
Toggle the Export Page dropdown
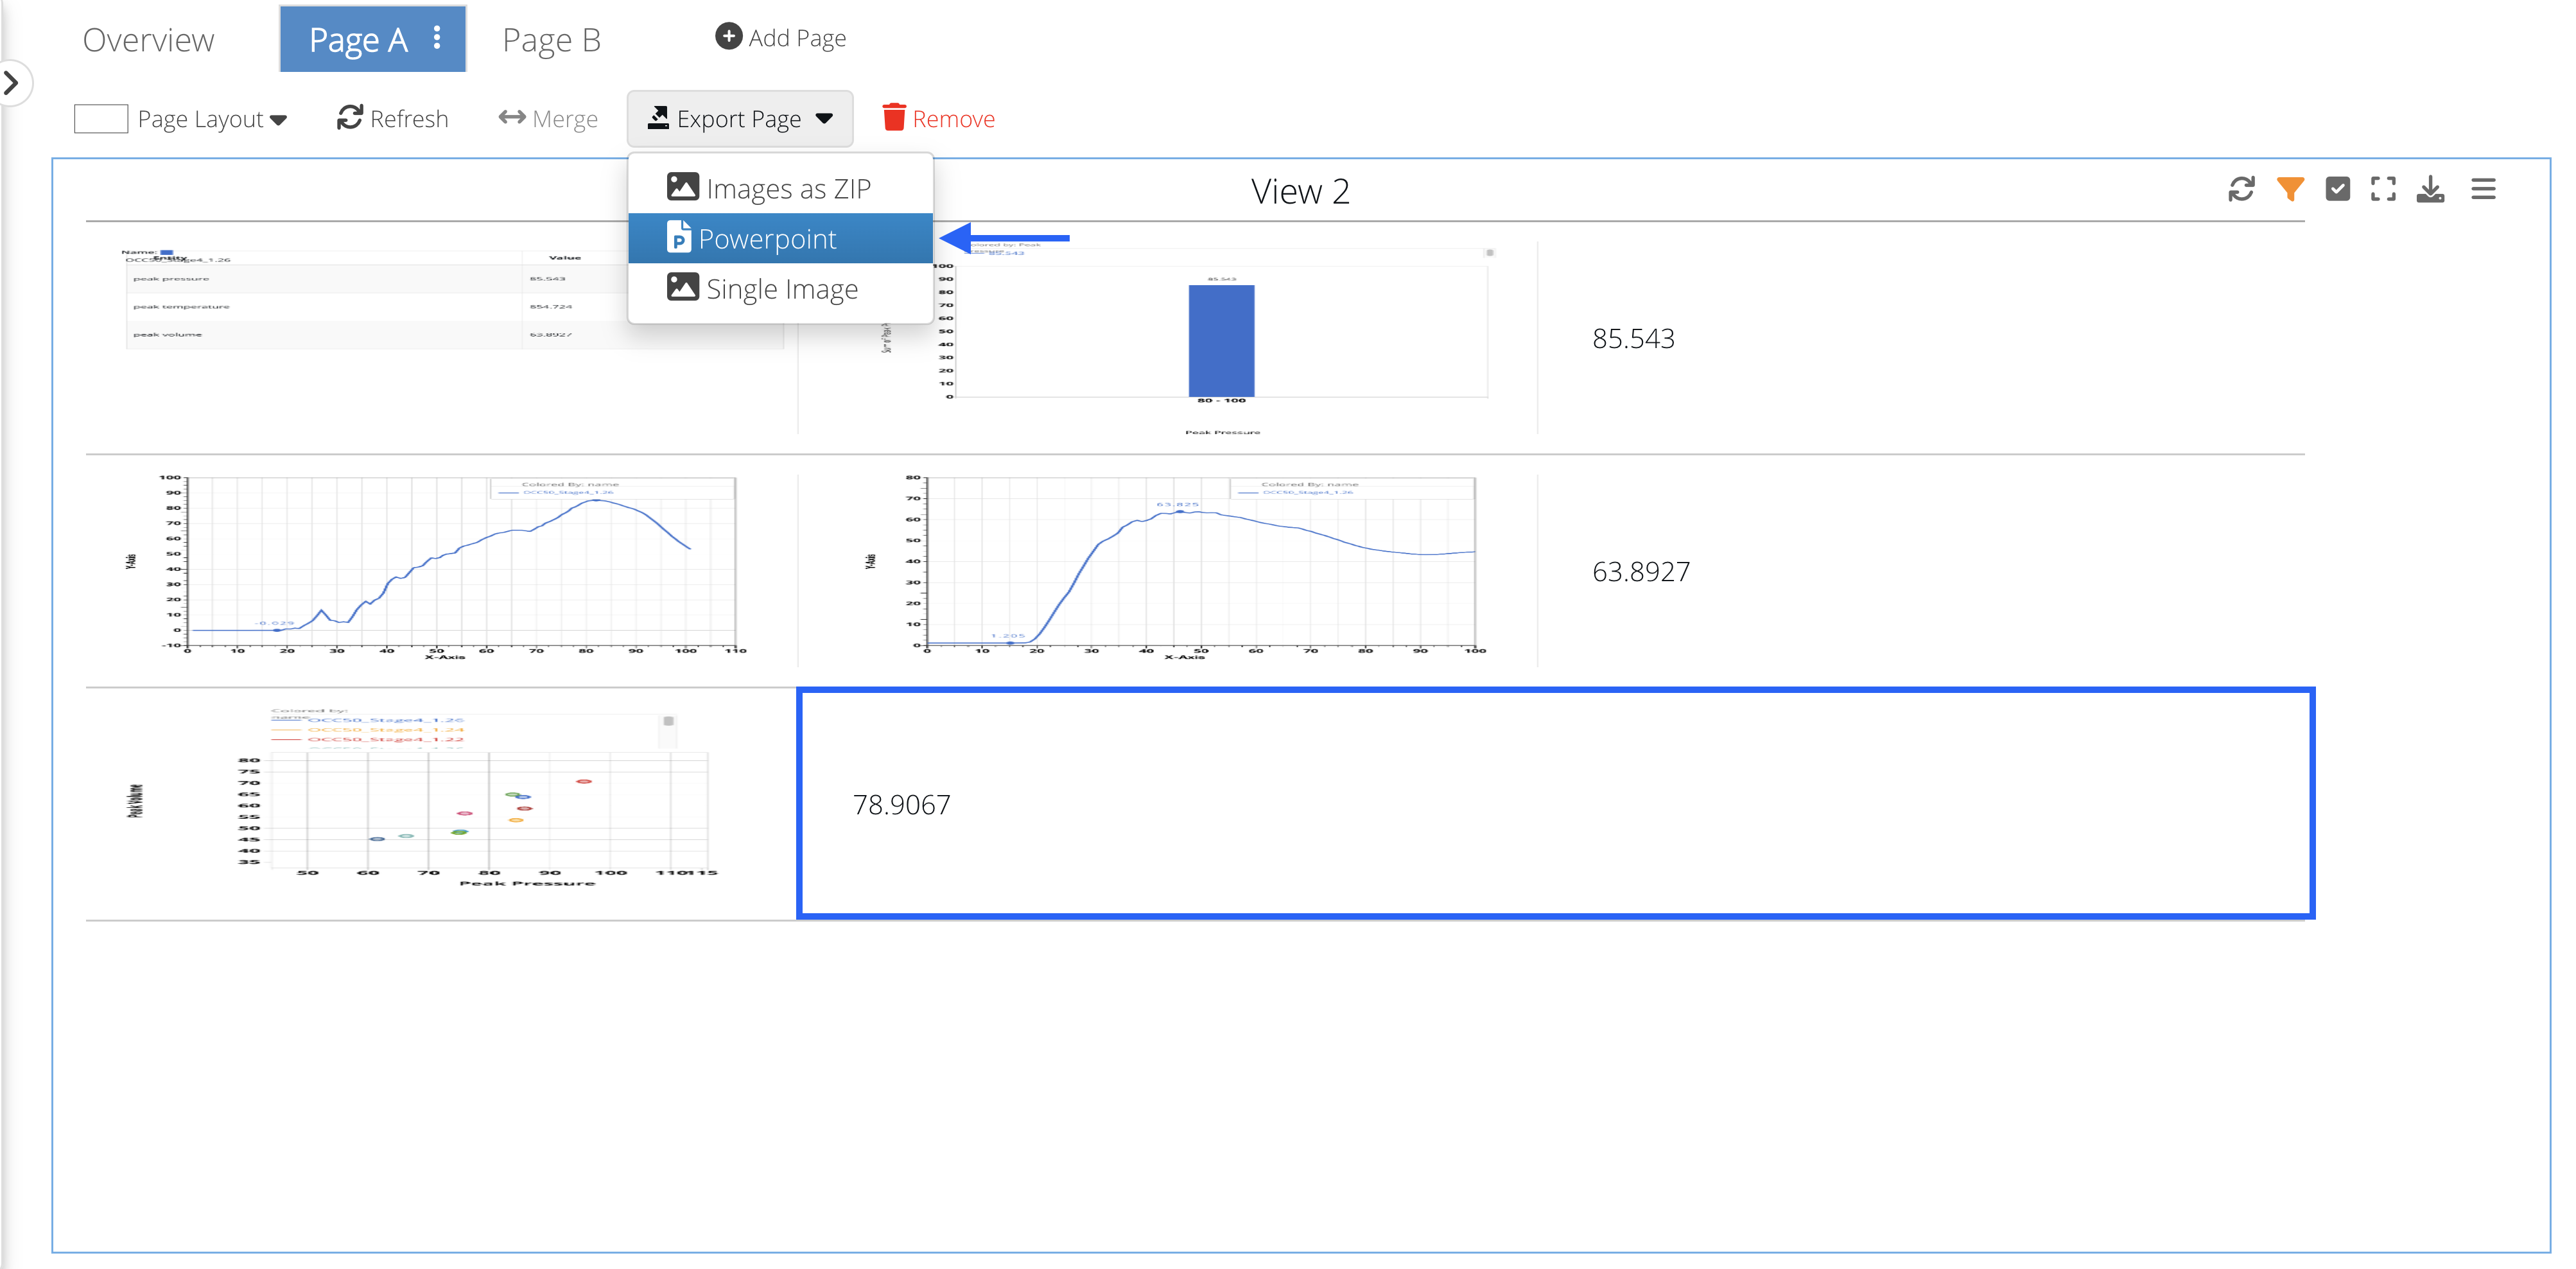(740, 118)
